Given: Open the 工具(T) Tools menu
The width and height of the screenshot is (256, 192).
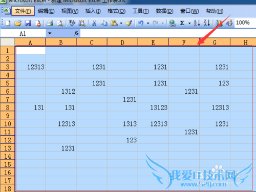Looking at the screenshot, I should (141, 11).
